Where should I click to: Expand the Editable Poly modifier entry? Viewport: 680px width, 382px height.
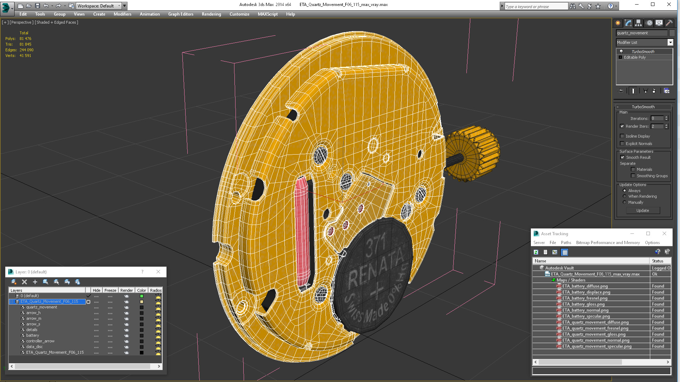pos(620,57)
